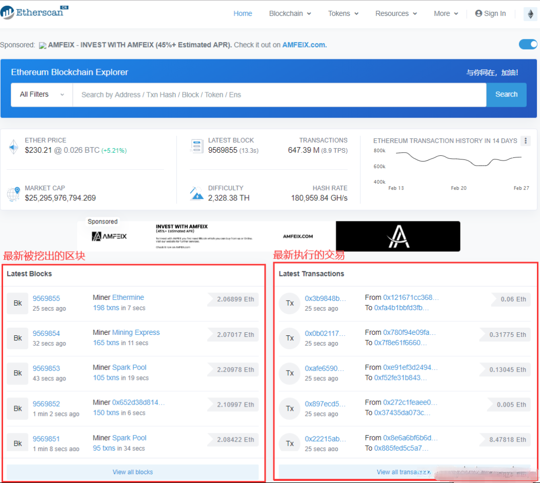Click the search address input field
Viewport: 540px width, 483px height.
pos(279,95)
